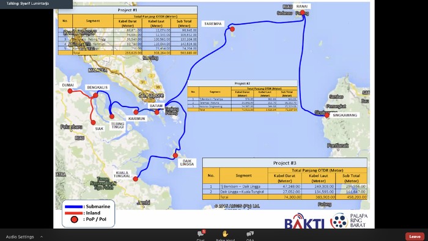Click the DUMAI label on the map
Screen dimensions: 428x241
(68, 85)
